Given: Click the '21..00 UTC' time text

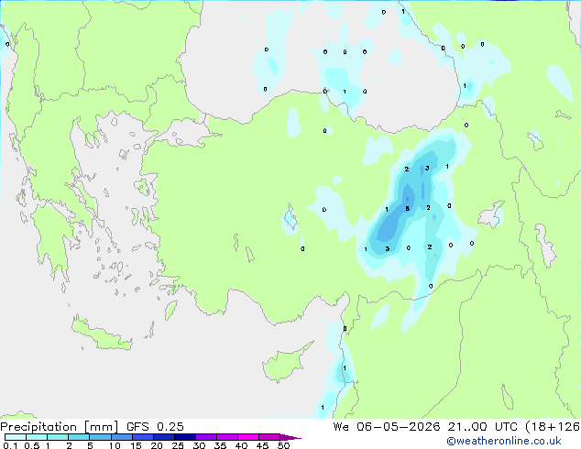Looking at the screenshot, I should click(482, 427).
